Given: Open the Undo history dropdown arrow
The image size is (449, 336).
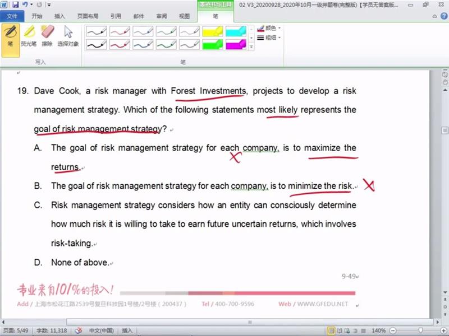Looking at the screenshot, I should click(x=31, y=4).
